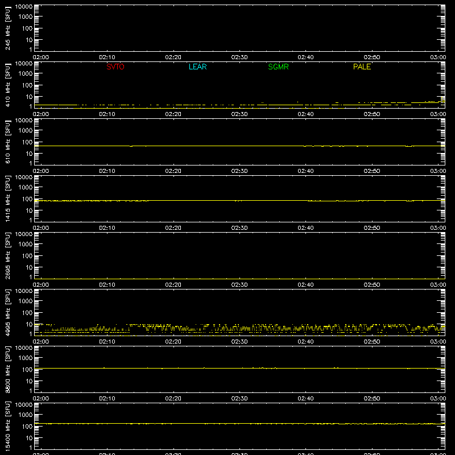455x455 pixels.
Task: Click 02:40 tick below the 2695 MHz panel
Action: click(305, 285)
